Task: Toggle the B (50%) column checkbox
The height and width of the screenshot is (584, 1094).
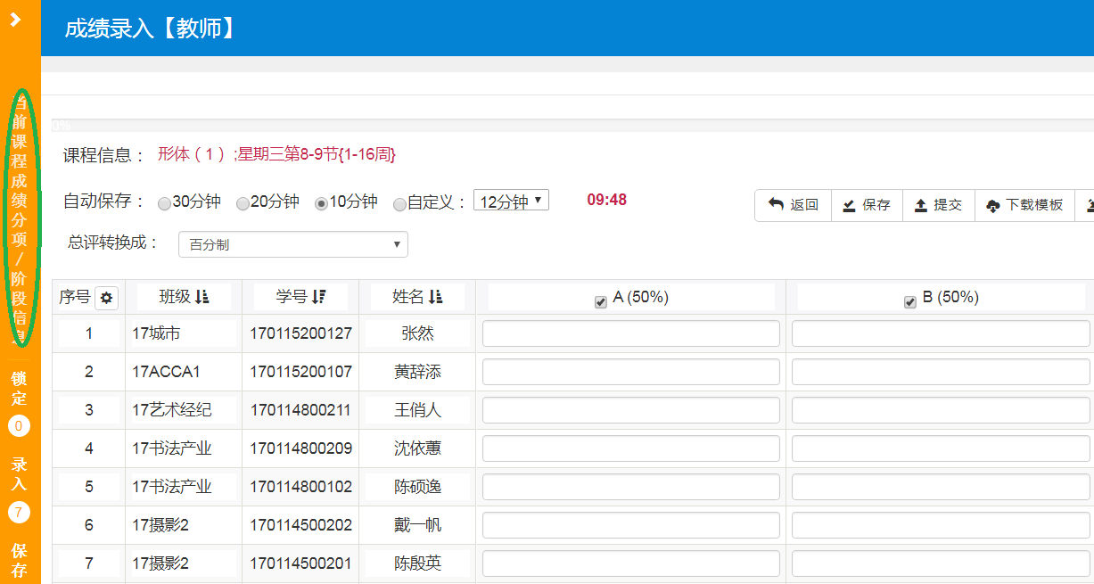Action: click(910, 302)
